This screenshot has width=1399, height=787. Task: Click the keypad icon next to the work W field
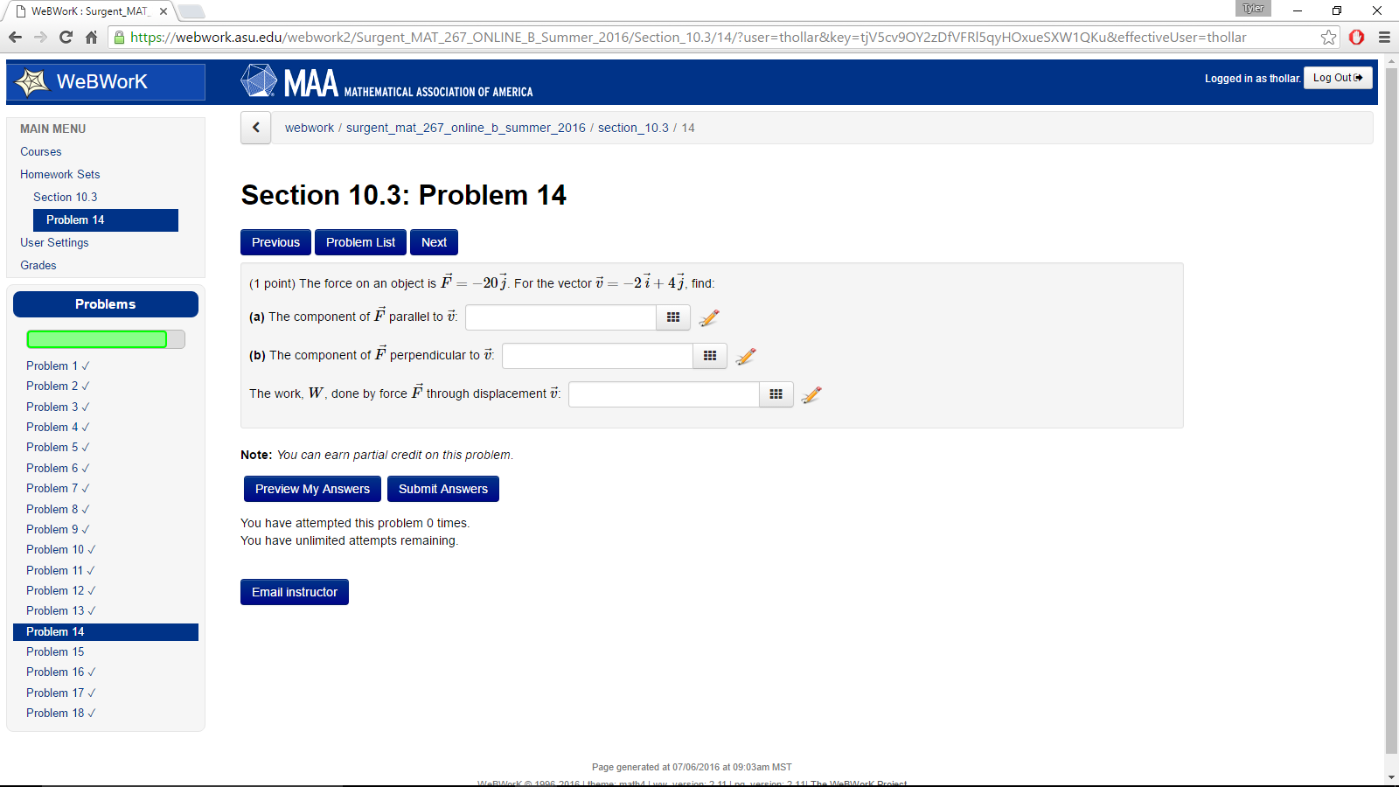coord(776,394)
